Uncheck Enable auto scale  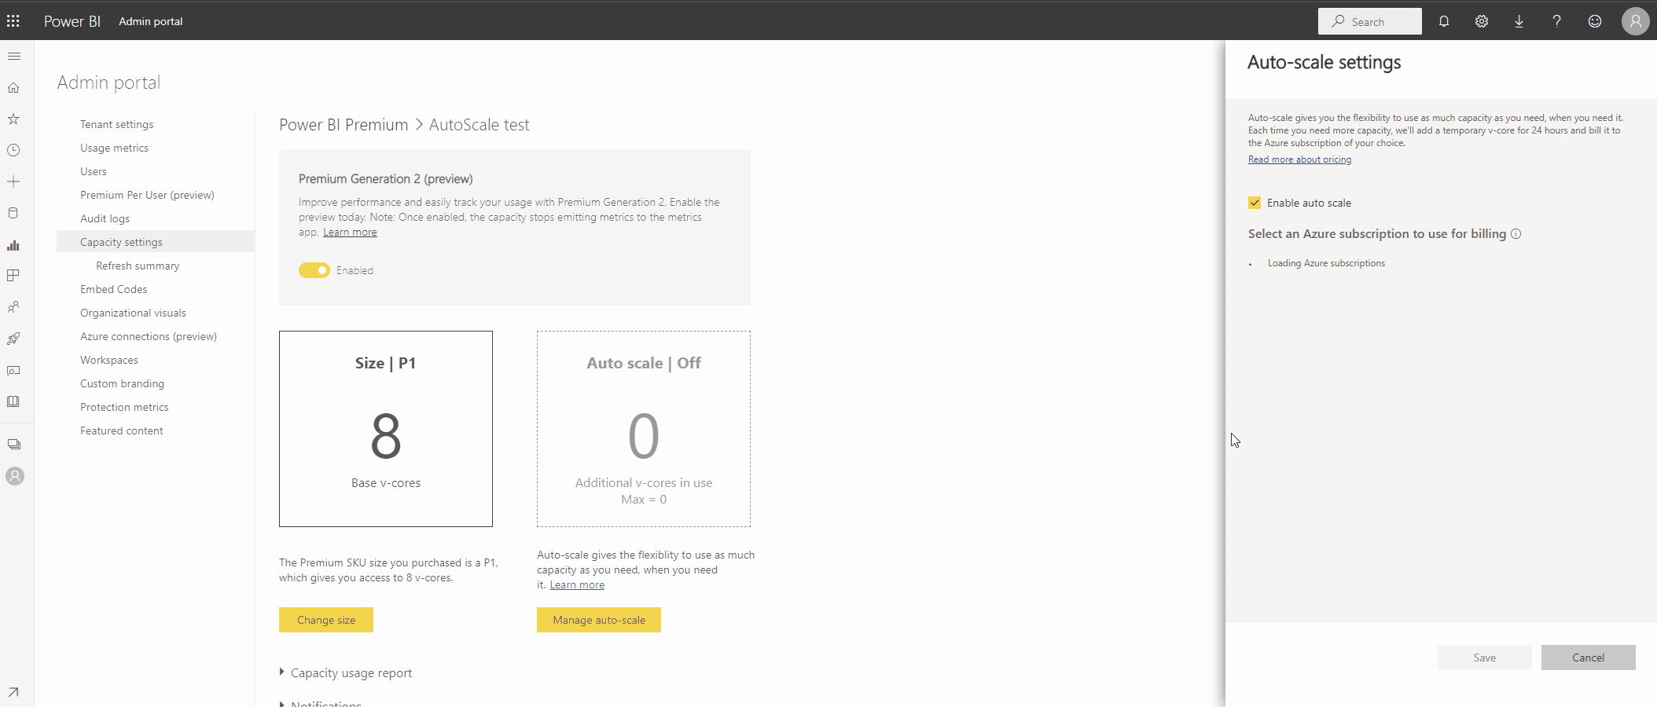1255,202
